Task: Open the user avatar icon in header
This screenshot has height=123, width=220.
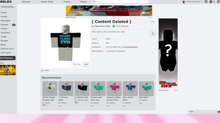Action: (x=184, y=2)
